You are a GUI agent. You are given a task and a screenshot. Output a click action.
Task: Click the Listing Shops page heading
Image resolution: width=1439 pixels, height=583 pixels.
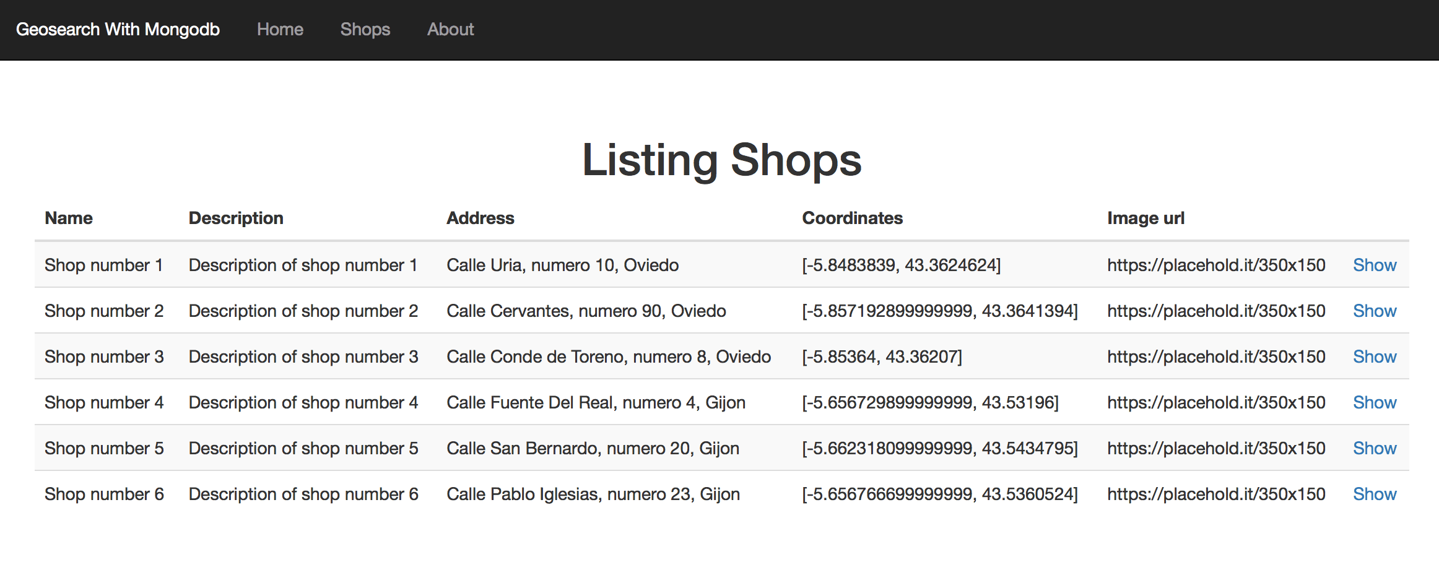click(721, 160)
